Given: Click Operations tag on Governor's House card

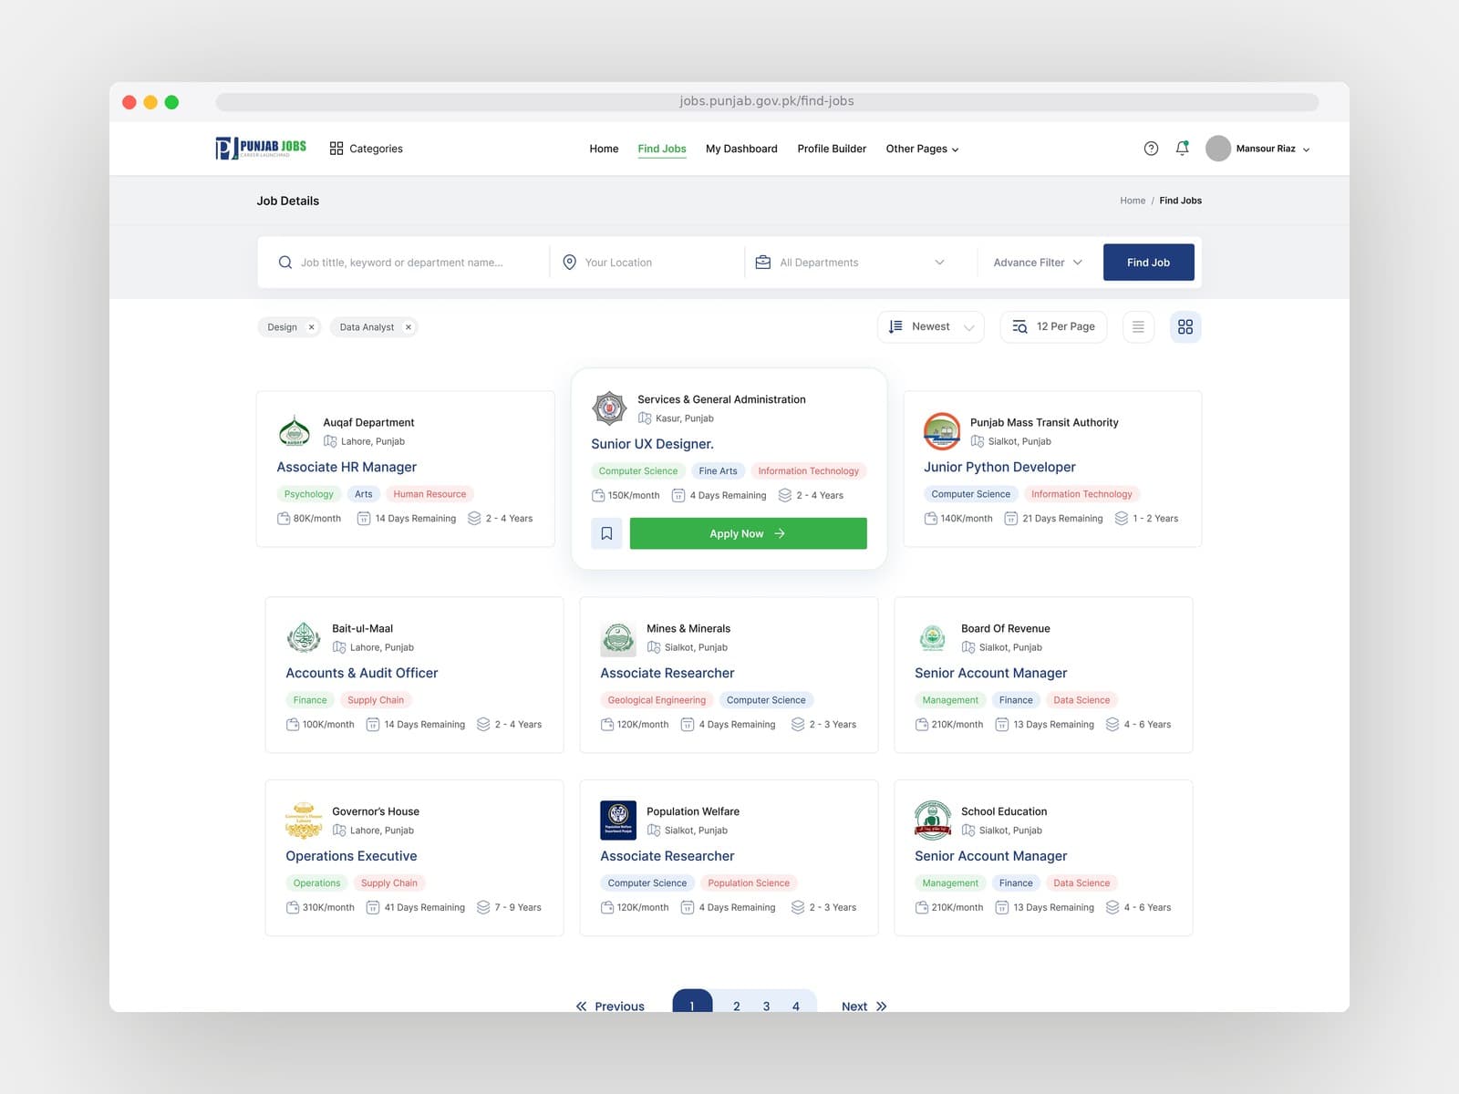Looking at the screenshot, I should (316, 883).
